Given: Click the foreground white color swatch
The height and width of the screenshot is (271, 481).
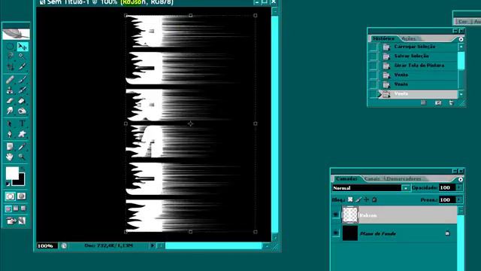Looking at the screenshot, I should (x=12, y=173).
